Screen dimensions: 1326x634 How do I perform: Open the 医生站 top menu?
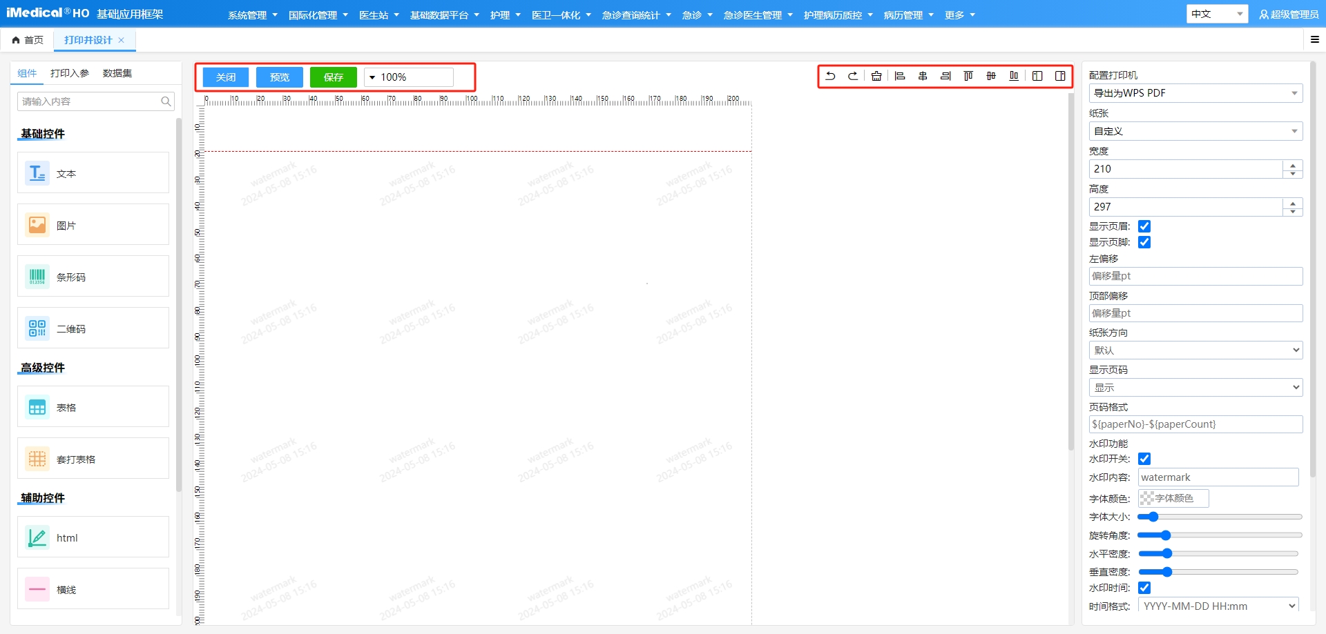[x=378, y=15]
